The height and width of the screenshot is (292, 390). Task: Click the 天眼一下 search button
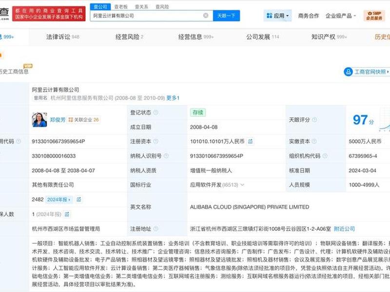[x=226, y=16]
